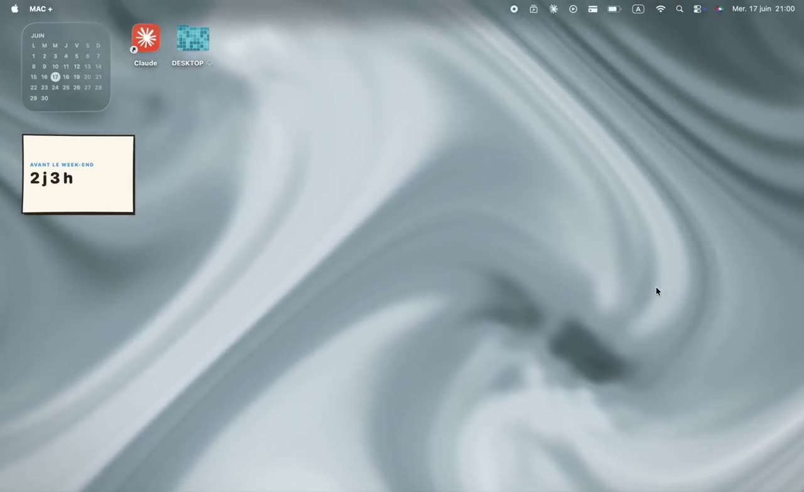Click the card-shaped menu bar icon
This screenshot has height=492, width=804.
tap(592, 9)
